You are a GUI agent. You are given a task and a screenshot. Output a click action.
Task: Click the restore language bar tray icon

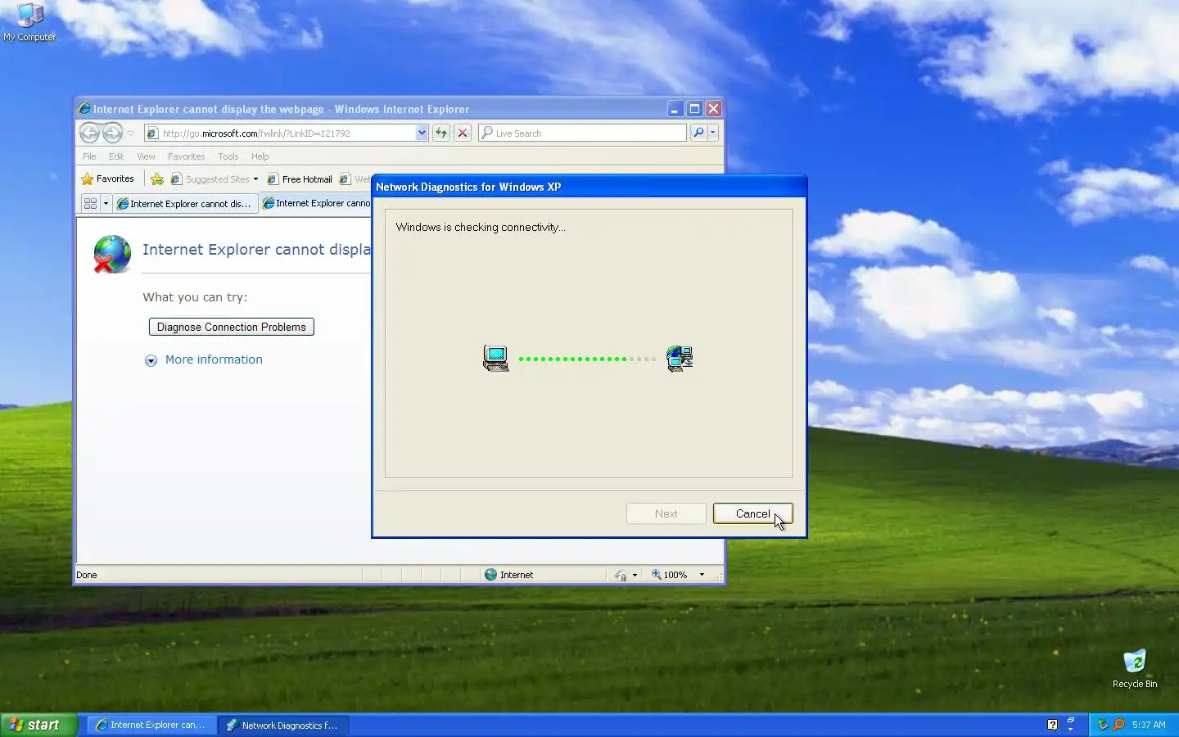tap(1071, 721)
